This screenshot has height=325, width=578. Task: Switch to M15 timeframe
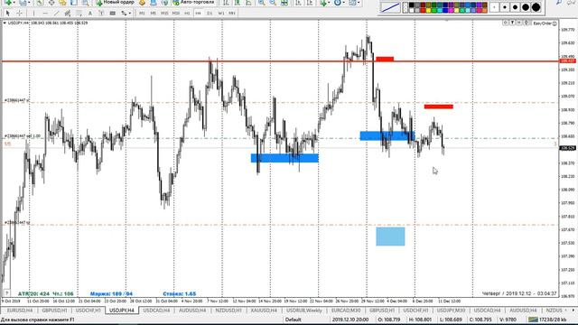[x=164, y=14]
